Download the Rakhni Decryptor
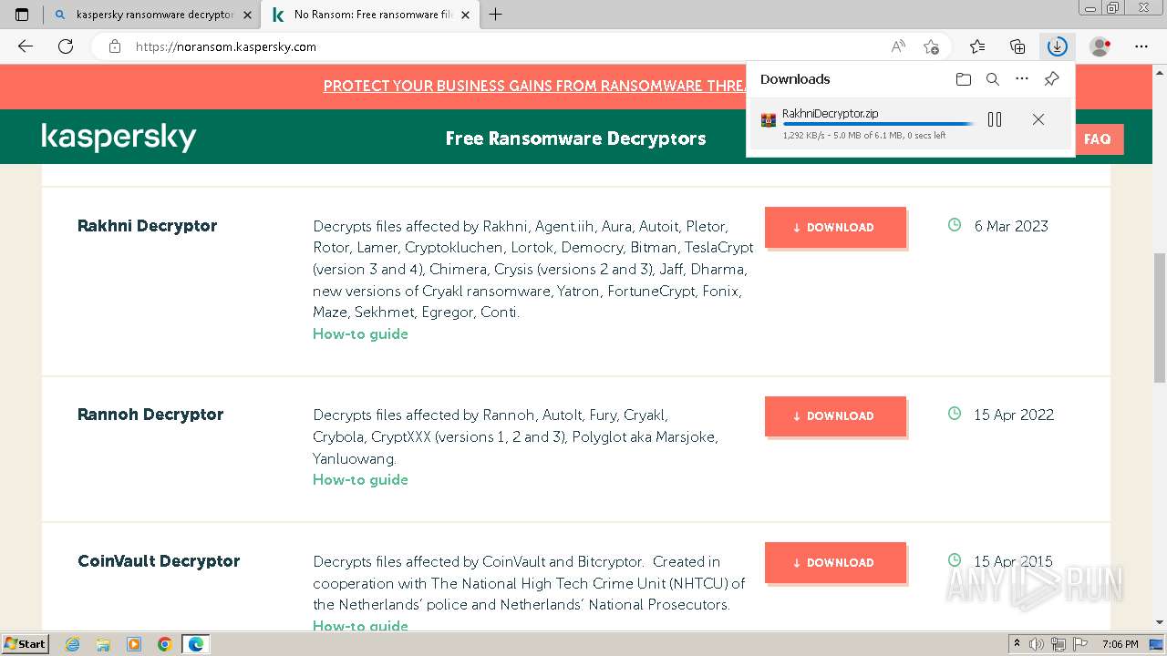This screenshot has height=656, width=1167. [x=835, y=228]
